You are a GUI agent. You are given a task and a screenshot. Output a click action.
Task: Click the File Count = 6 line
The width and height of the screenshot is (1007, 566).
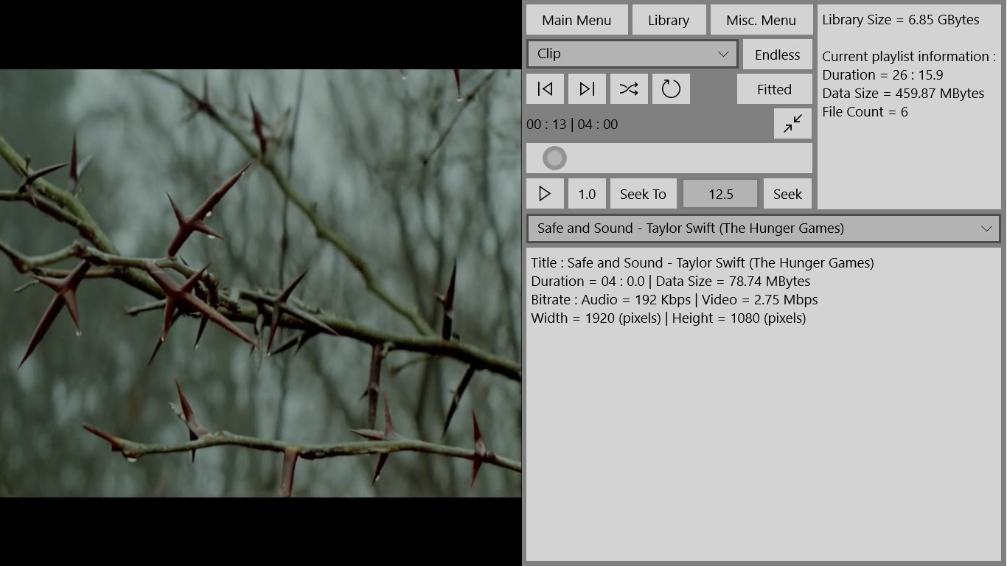pos(865,112)
